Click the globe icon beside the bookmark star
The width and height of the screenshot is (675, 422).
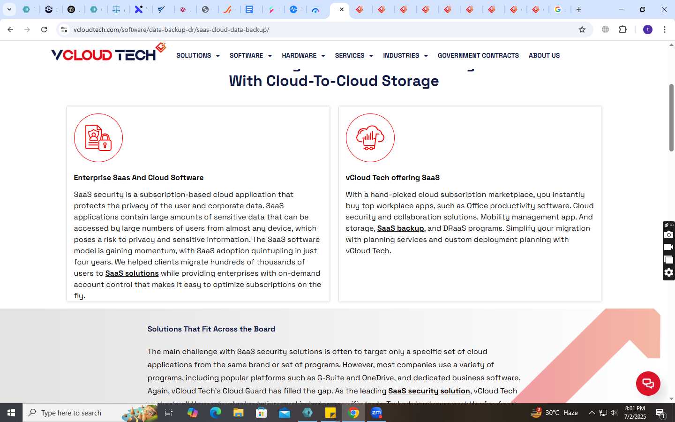(x=606, y=30)
